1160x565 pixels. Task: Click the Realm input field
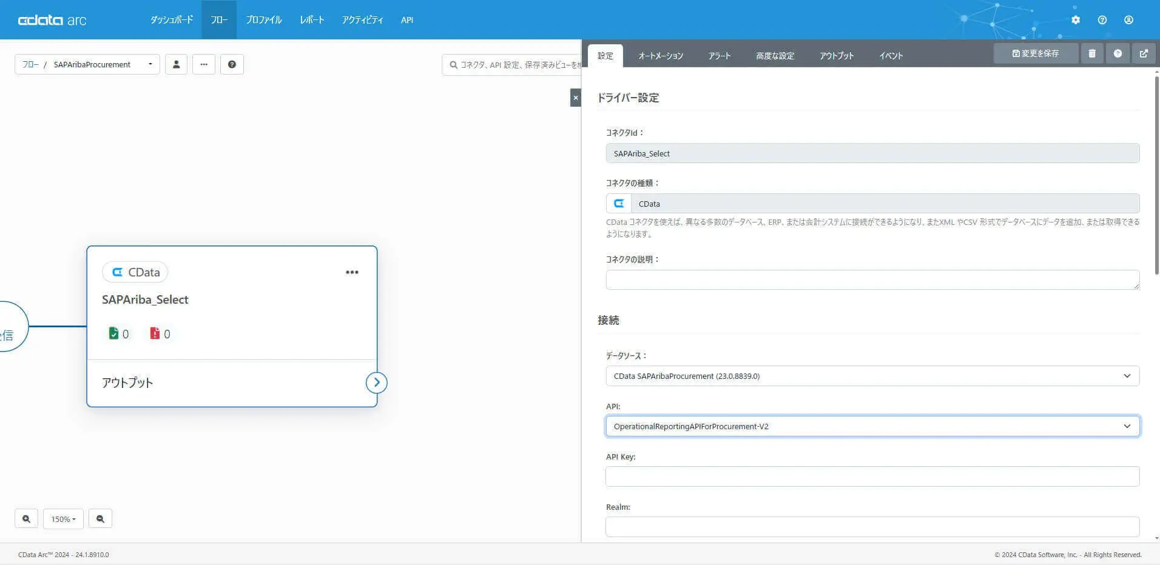point(872,527)
